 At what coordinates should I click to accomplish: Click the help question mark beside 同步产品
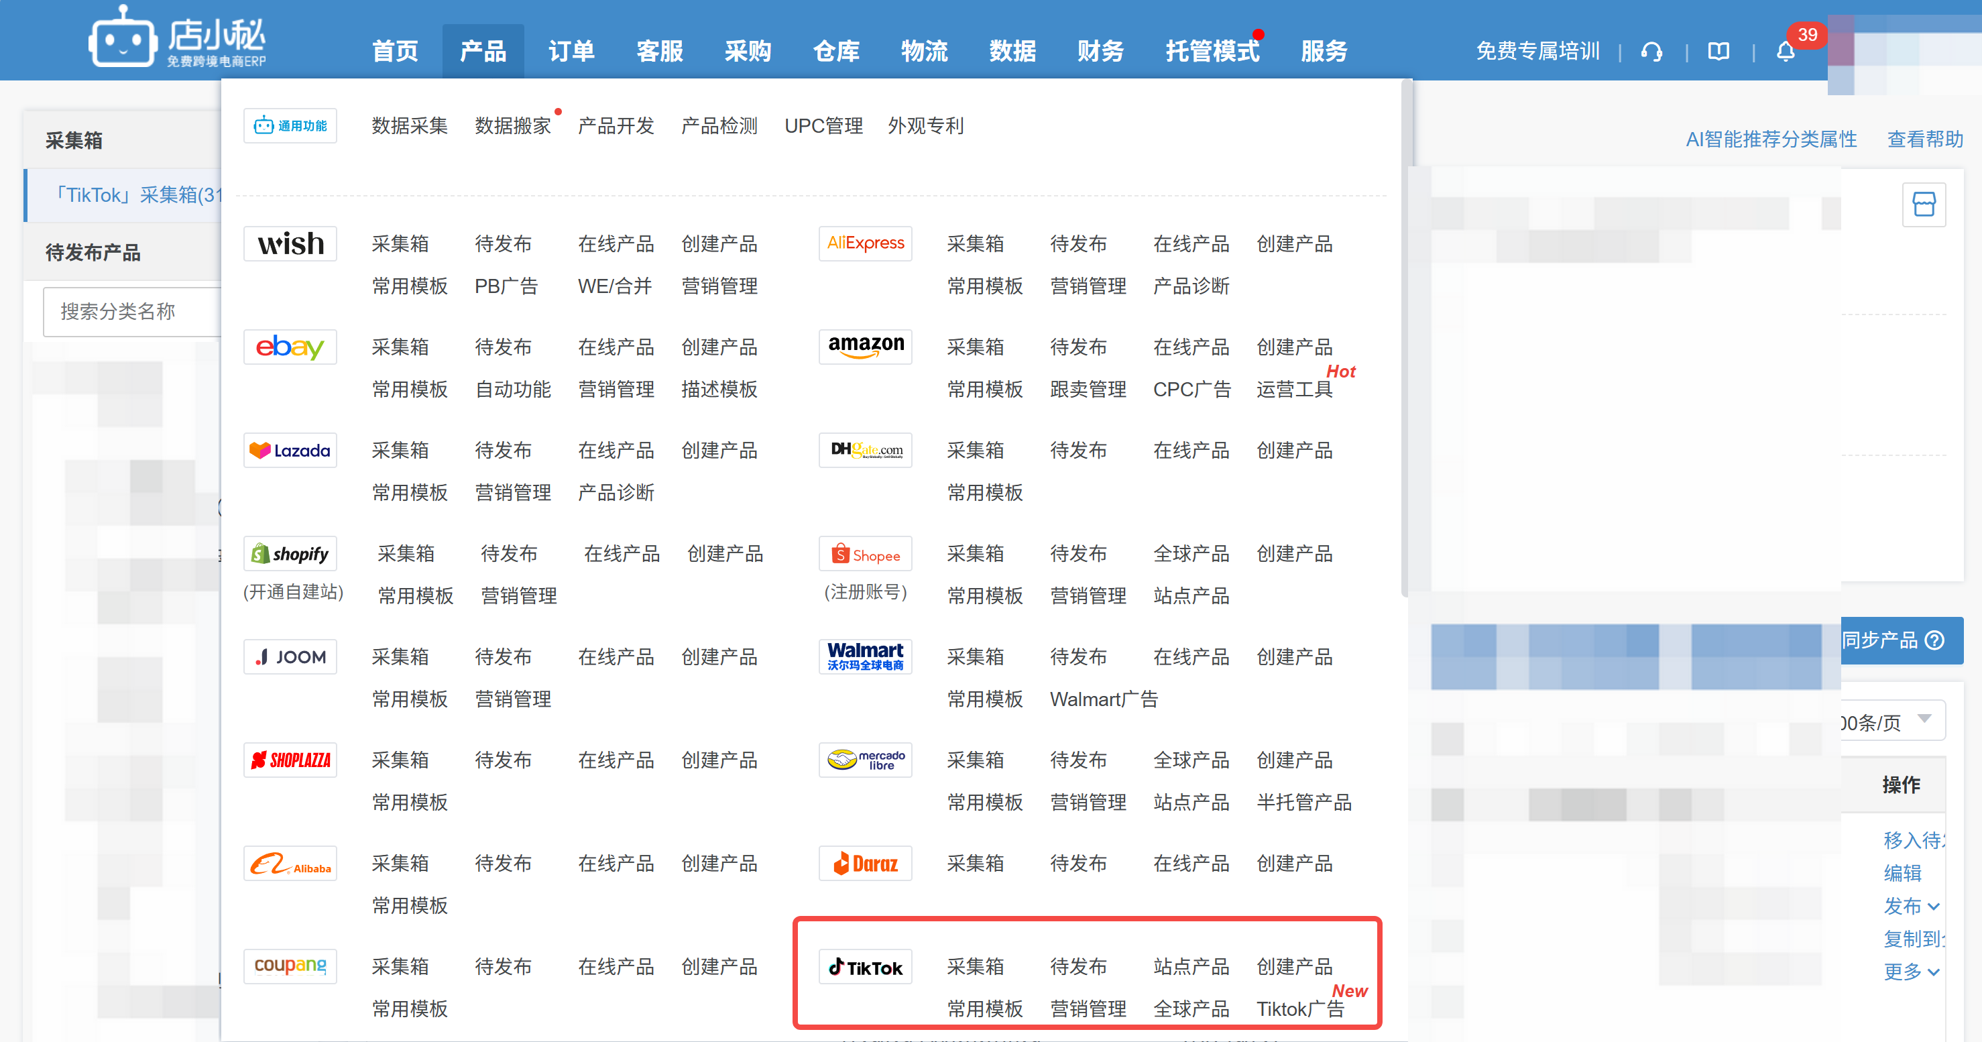(1934, 640)
